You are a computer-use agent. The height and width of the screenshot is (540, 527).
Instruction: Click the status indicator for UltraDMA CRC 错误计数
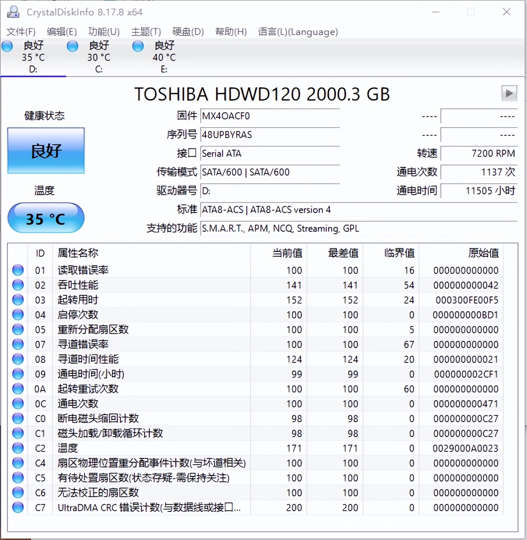(x=18, y=507)
